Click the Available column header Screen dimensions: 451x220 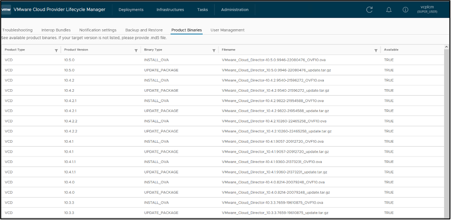coord(391,50)
